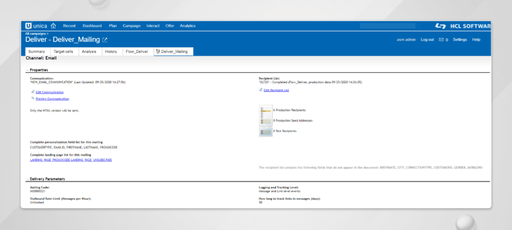Open the Plan menu

coord(112,26)
